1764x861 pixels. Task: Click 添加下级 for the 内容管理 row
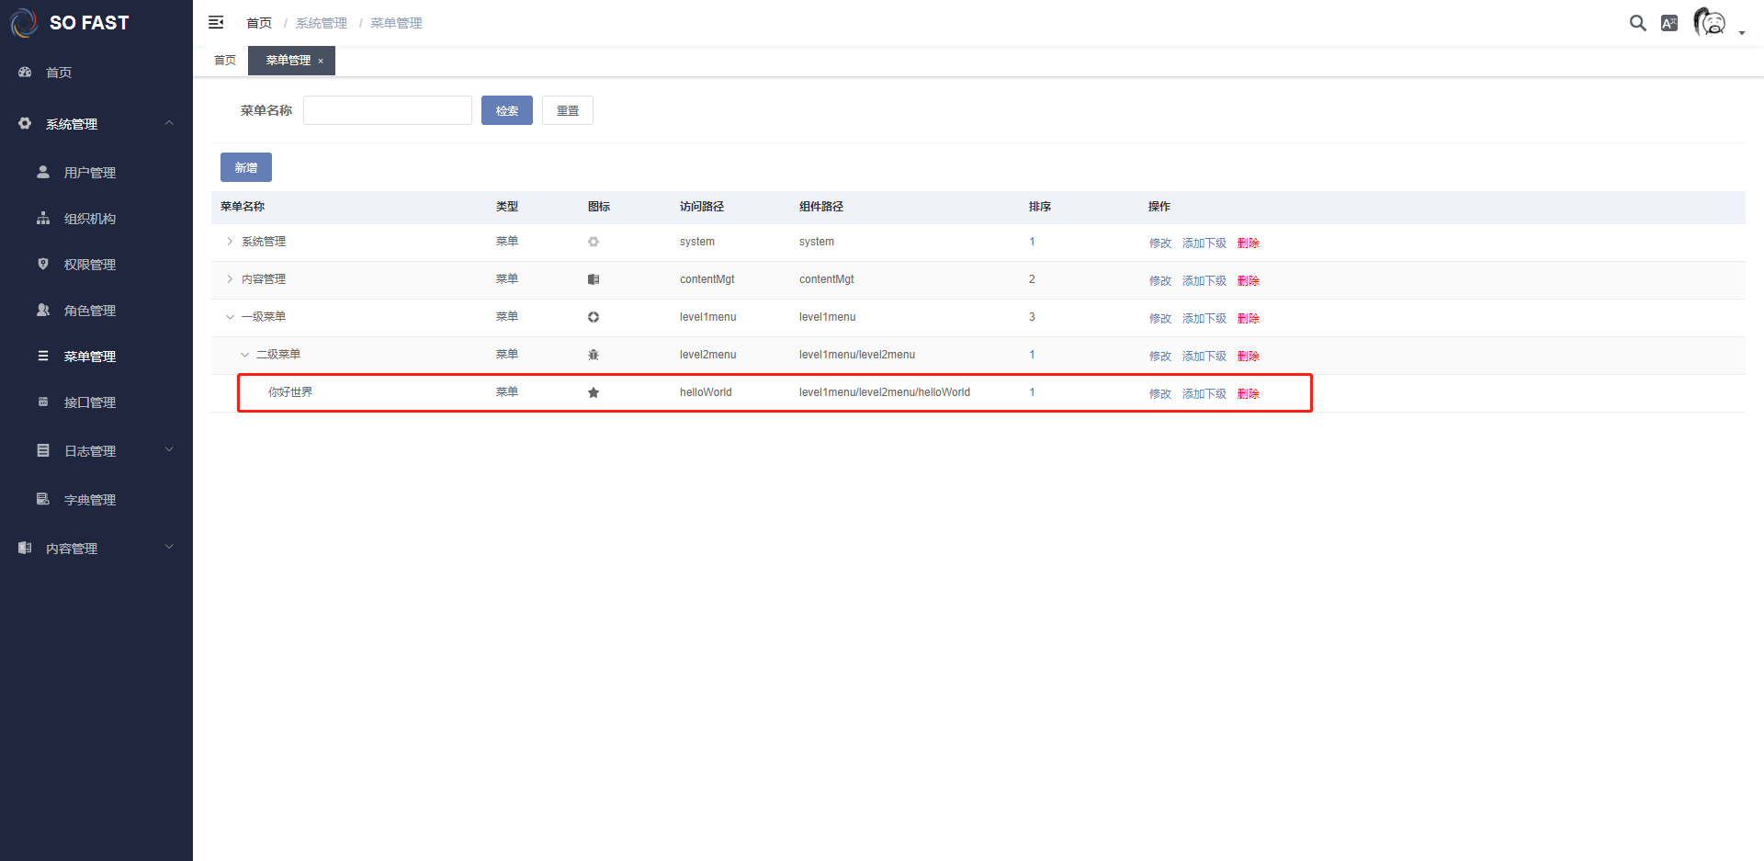pos(1204,280)
